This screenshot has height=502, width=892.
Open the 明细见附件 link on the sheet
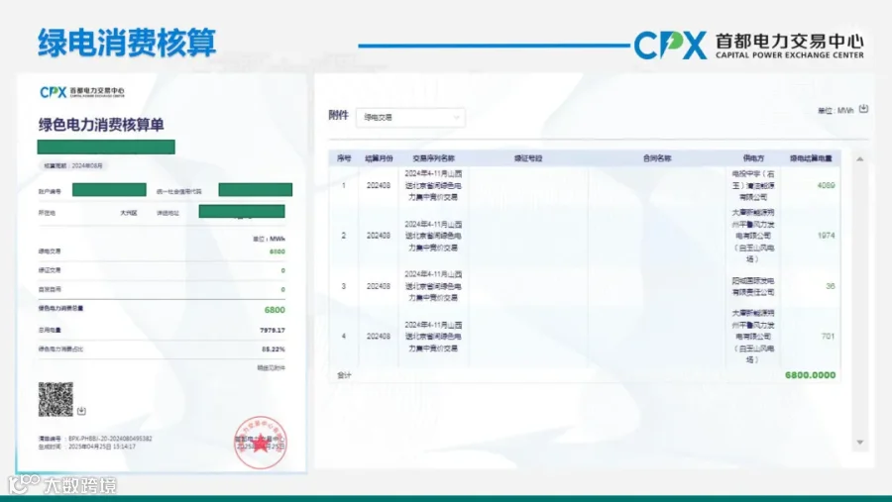(x=271, y=367)
